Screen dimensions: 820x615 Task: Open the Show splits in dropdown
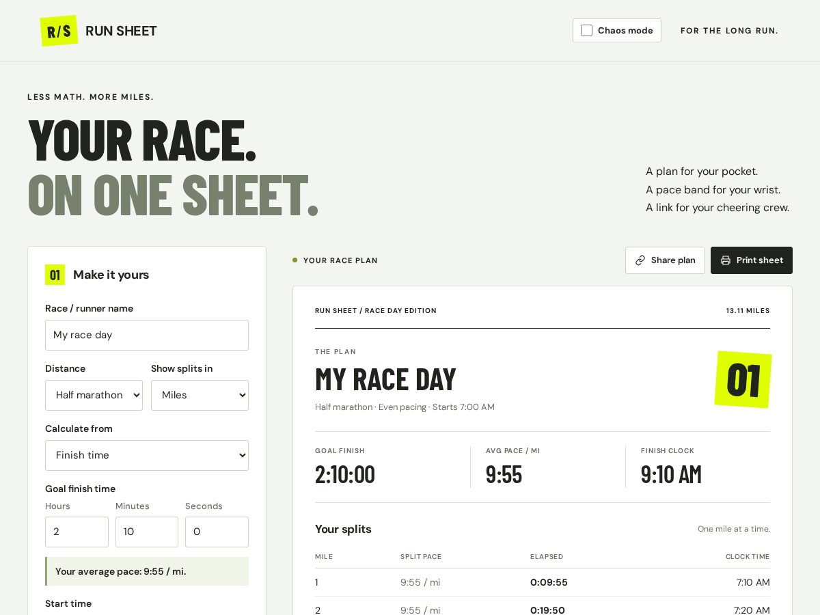click(x=200, y=395)
